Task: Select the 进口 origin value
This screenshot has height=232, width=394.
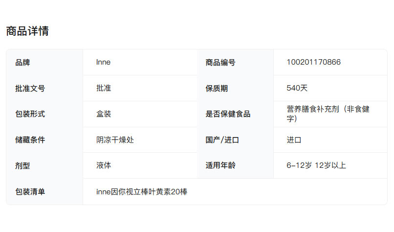Action: tap(294, 140)
